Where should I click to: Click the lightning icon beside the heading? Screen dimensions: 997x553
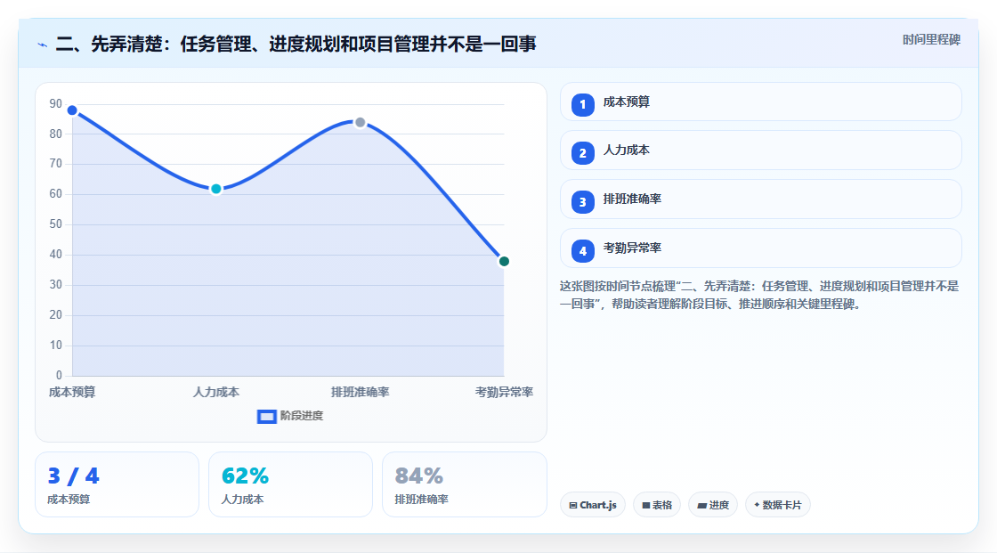coord(43,45)
